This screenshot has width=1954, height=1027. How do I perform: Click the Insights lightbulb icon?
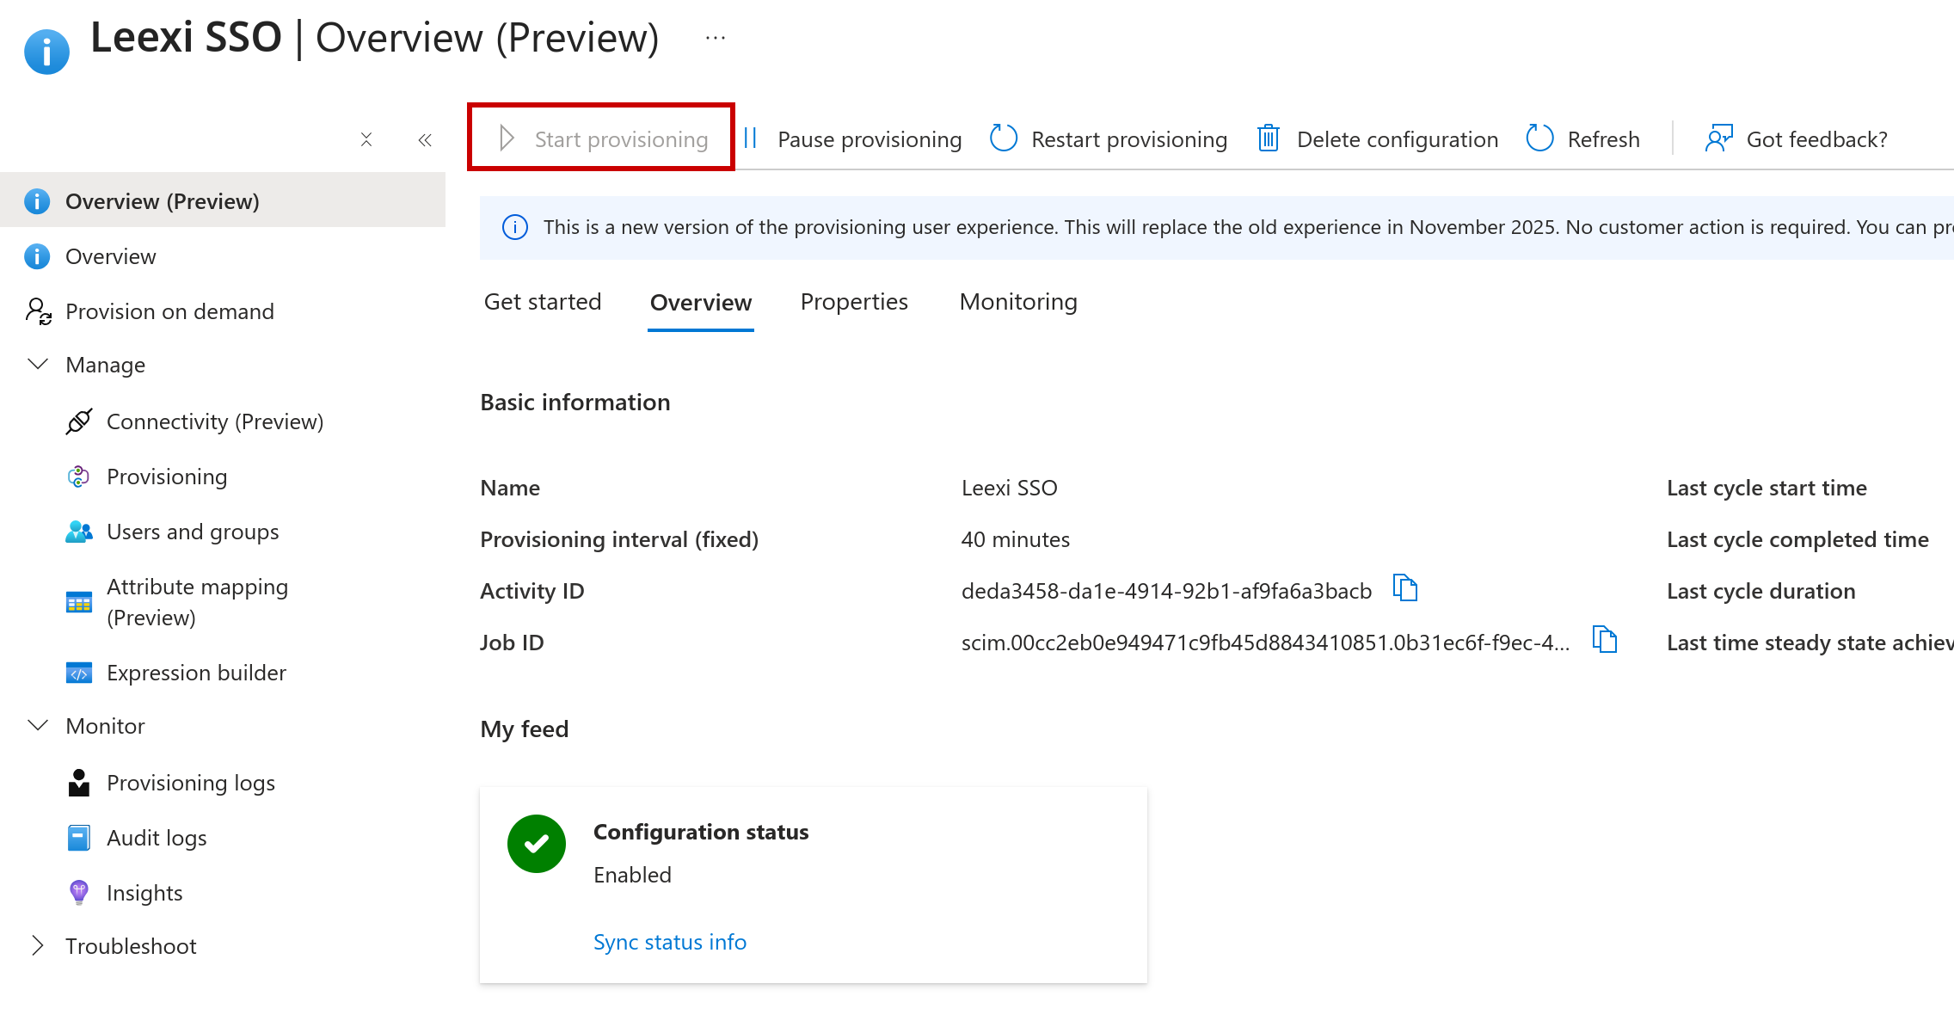pos(79,893)
